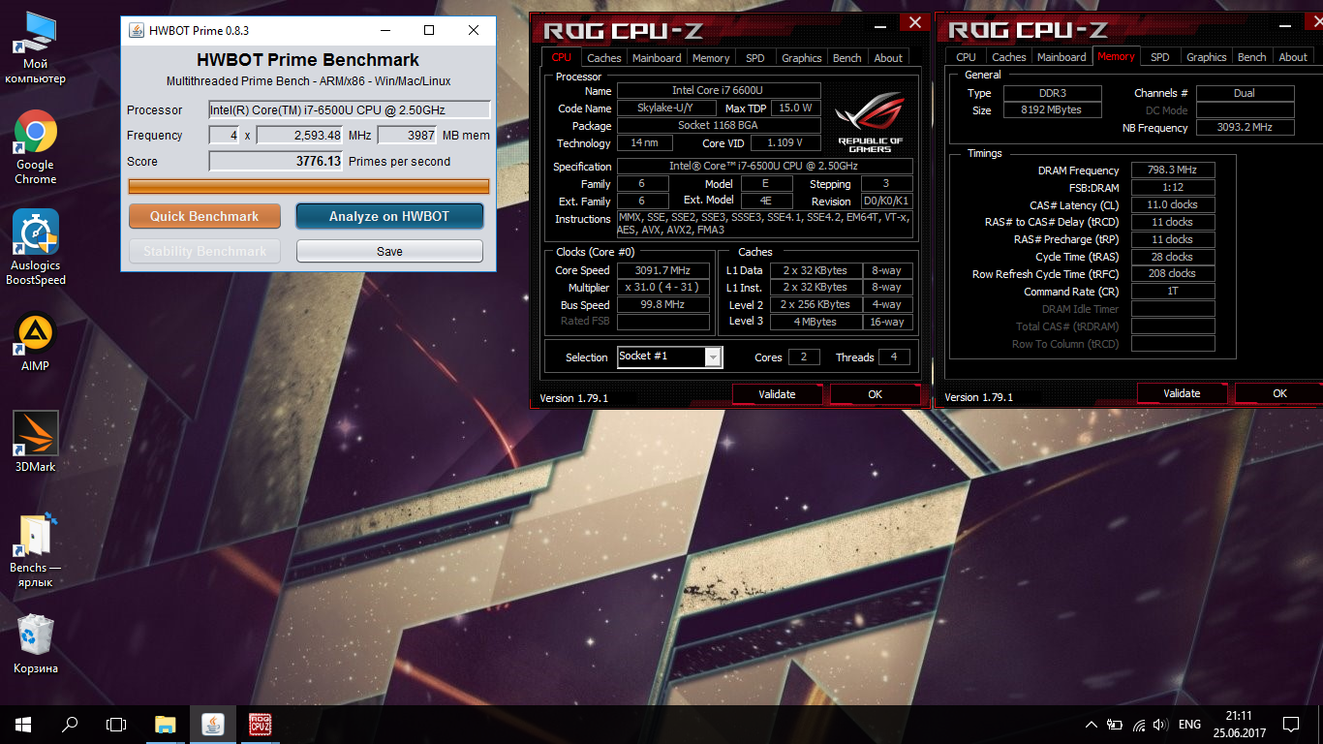This screenshot has width=1323, height=744.
Task: Click OK in the right CPU-Z window
Action: point(1279,393)
